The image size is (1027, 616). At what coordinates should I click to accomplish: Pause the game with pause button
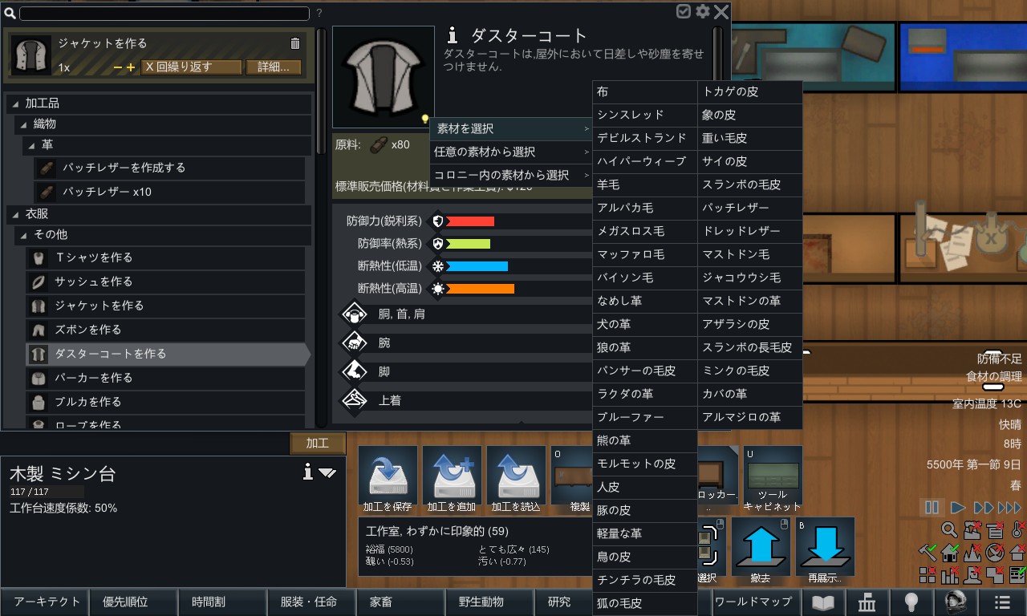click(932, 507)
